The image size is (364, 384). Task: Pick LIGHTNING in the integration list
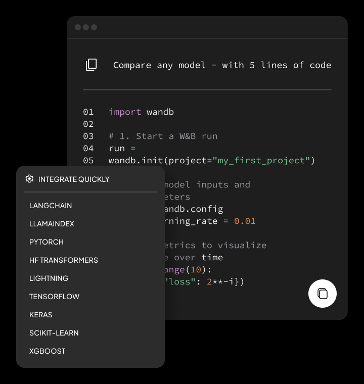click(x=49, y=278)
